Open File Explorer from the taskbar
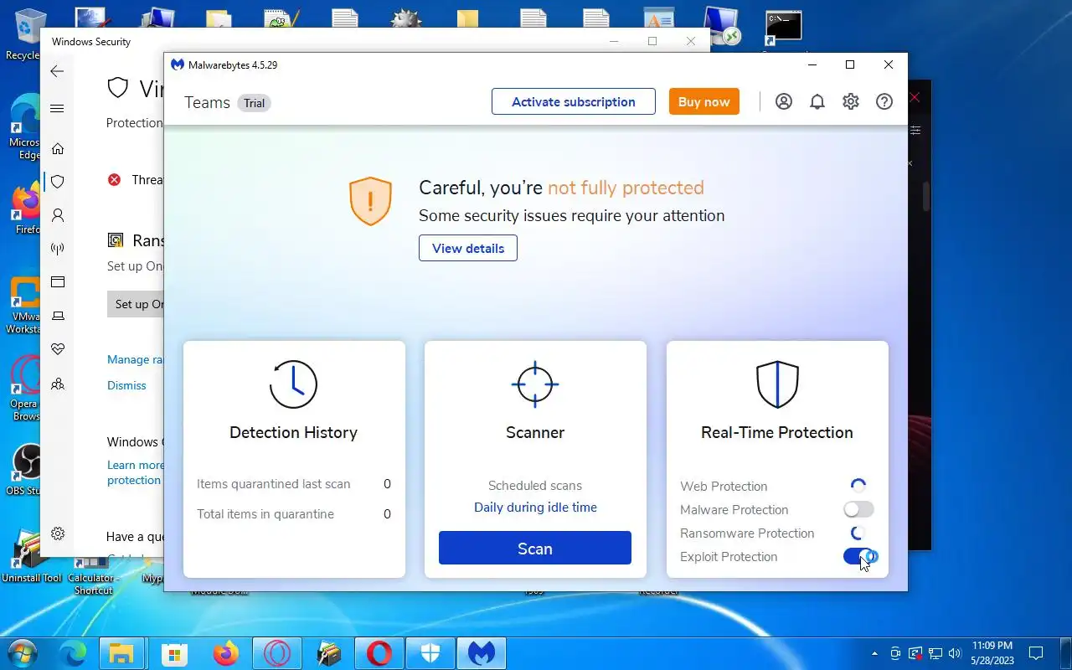The height and width of the screenshot is (670, 1072). [x=122, y=653]
